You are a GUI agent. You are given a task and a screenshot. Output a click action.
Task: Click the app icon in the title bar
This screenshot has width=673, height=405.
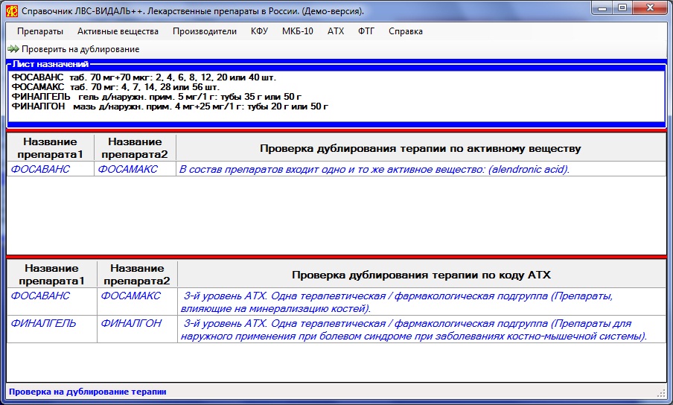tap(12, 11)
